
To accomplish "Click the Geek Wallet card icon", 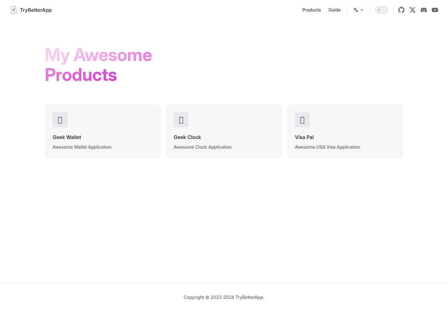I will [x=60, y=120].
